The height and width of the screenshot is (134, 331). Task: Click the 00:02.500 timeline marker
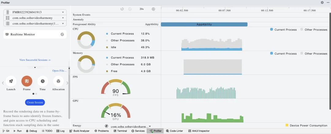tap(182, 10)
